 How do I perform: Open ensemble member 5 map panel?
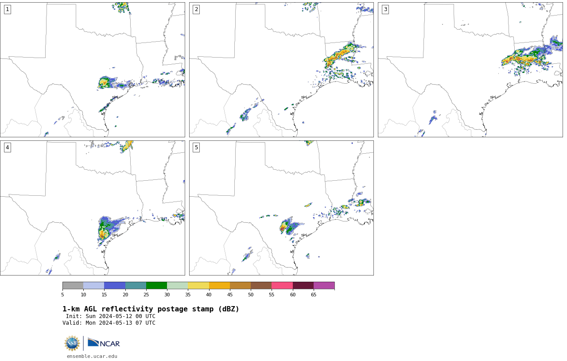pos(281,208)
